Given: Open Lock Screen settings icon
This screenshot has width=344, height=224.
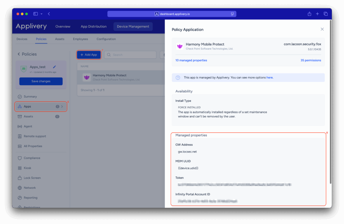Looking at the screenshot, I should 19,178.
